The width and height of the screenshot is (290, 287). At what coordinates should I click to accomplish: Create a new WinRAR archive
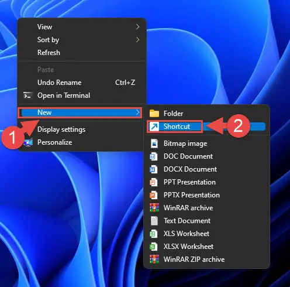pos(206,208)
